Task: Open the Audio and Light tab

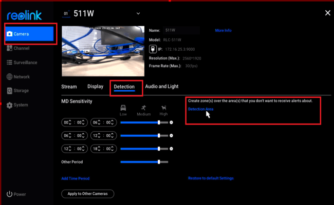Action: 162,87
